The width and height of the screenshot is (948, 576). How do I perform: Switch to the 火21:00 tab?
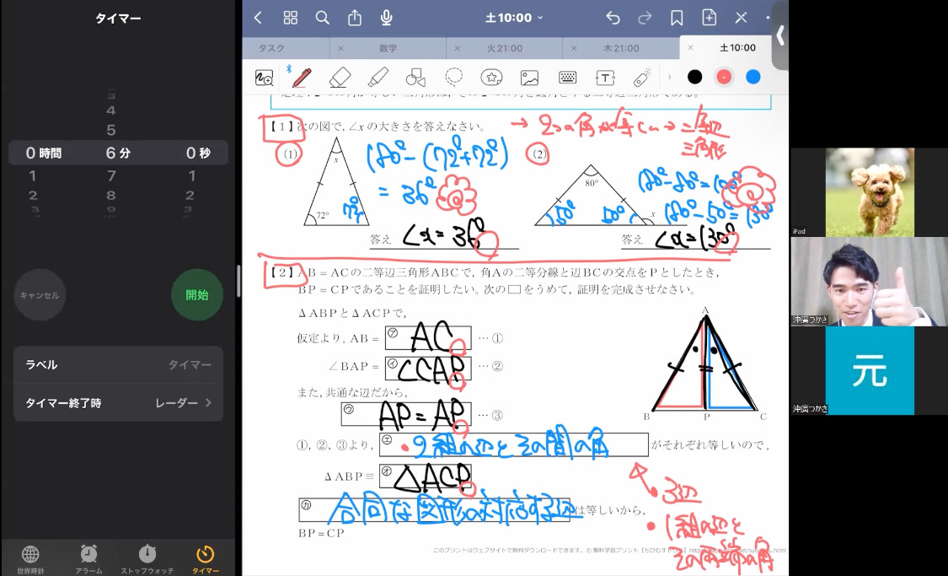(504, 49)
